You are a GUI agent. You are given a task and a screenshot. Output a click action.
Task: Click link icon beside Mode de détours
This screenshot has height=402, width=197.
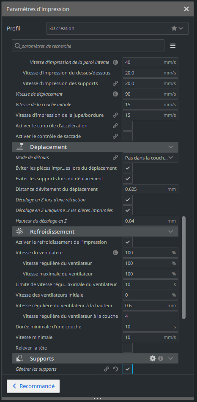pyautogui.click(x=115, y=158)
